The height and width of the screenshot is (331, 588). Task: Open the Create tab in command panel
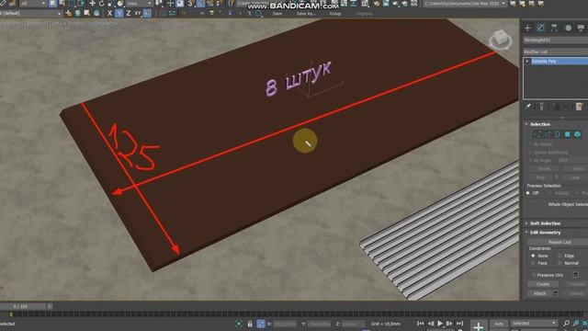pos(527,28)
